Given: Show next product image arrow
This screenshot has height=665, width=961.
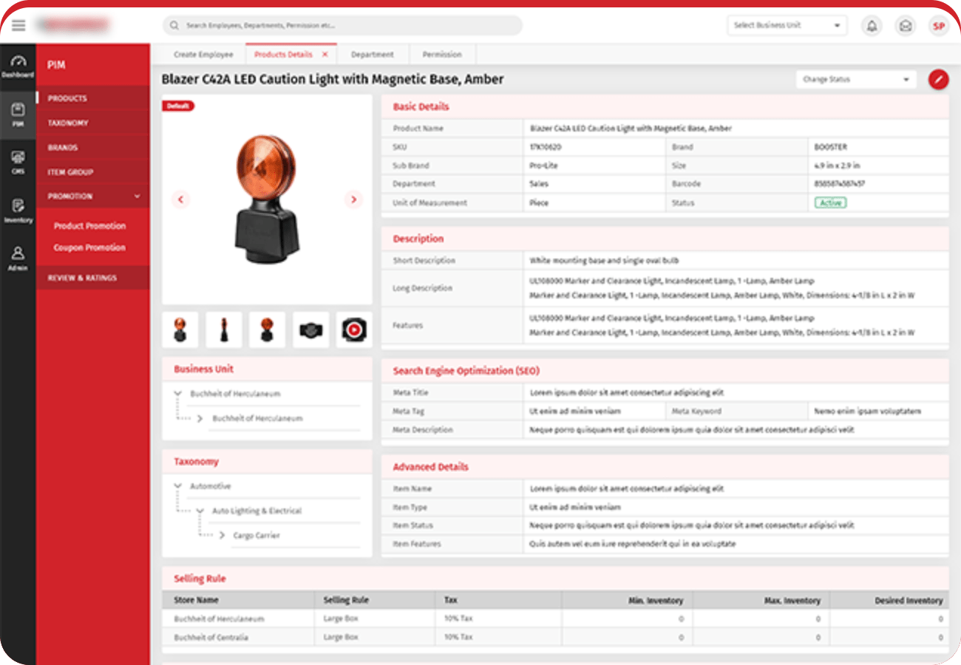Looking at the screenshot, I should coord(353,199).
